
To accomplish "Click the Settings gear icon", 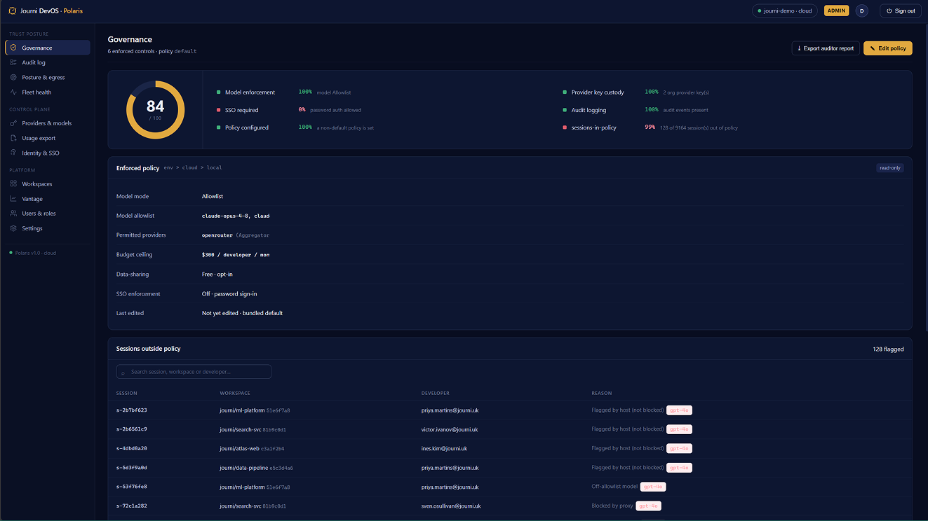I will pyautogui.click(x=13, y=228).
